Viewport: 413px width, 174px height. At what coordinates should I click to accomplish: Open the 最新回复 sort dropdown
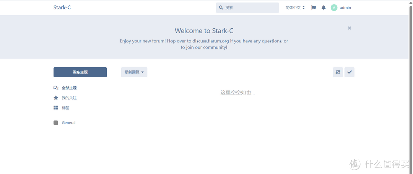point(134,72)
